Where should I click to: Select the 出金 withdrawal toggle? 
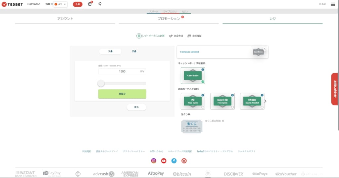134,51
